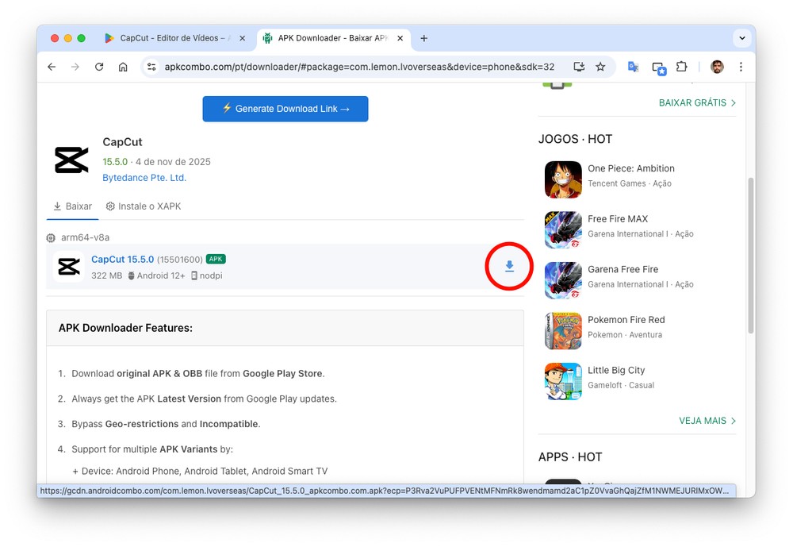Open the browser extensions puzzle icon
The width and height of the screenshot is (793, 547).
pos(681,67)
